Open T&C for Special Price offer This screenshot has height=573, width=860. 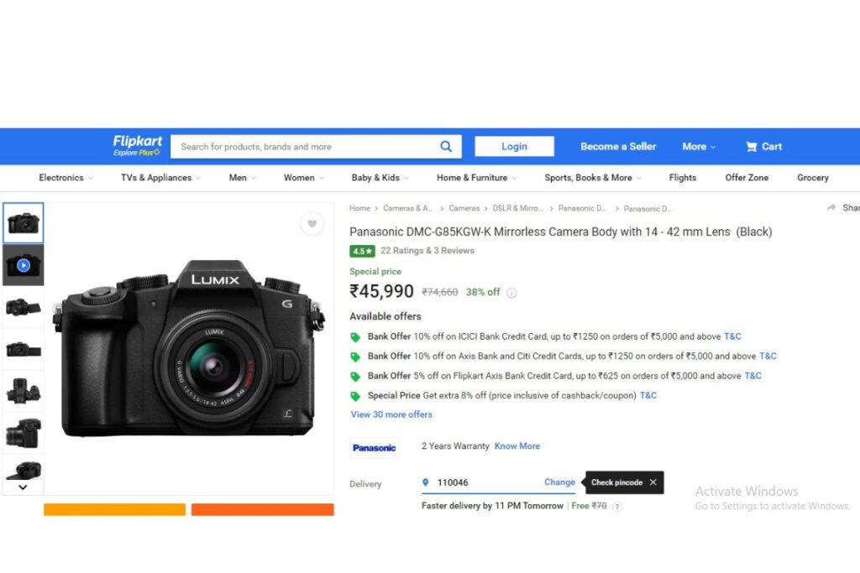[x=648, y=396]
